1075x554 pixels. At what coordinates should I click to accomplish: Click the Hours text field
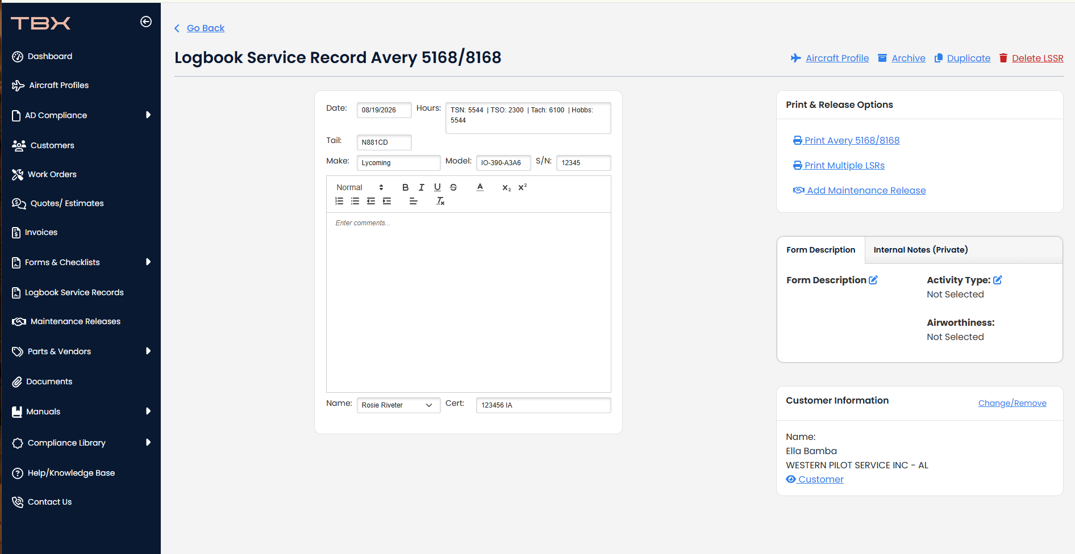tap(528, 118)
